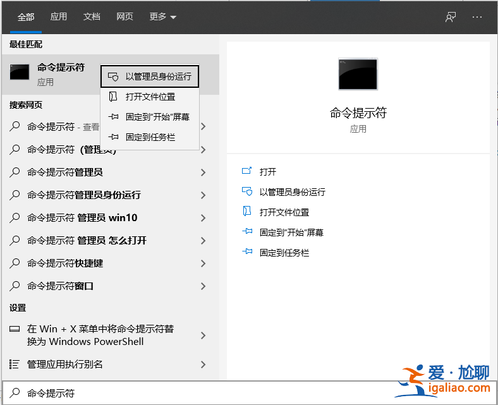
Task: Open setting 在 Win + X 菜单中将命令提示符替换为 Windows PowerShell
Action: [x=100, y=335]
